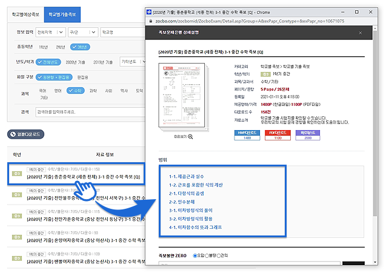Select the 오탈 radio button
Viewport: 386px width, 273px height.
click(x=195, y=255)
